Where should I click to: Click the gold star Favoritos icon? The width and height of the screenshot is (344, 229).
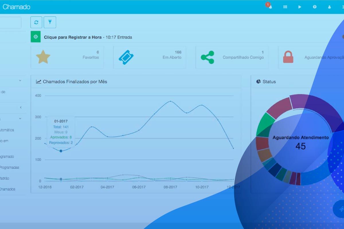click(43, 57)
